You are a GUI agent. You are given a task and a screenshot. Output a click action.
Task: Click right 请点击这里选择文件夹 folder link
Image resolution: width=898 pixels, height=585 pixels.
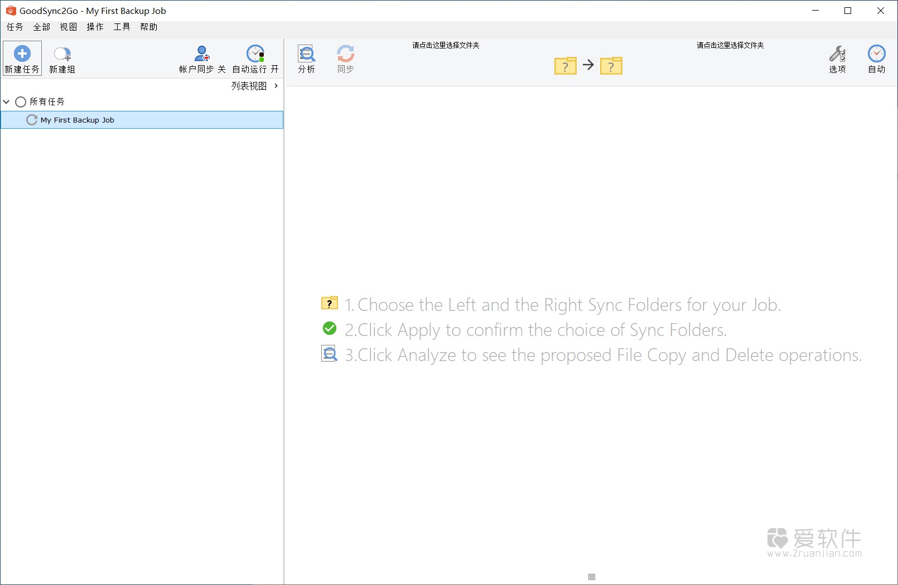731,46
